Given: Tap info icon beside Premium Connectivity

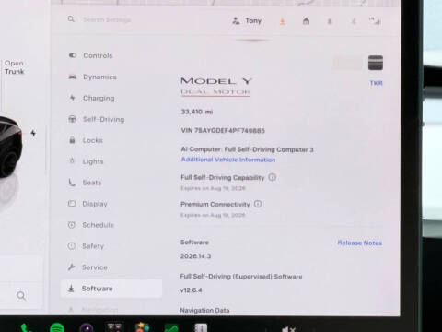Looking at the screenshot, I should [258, 204].
